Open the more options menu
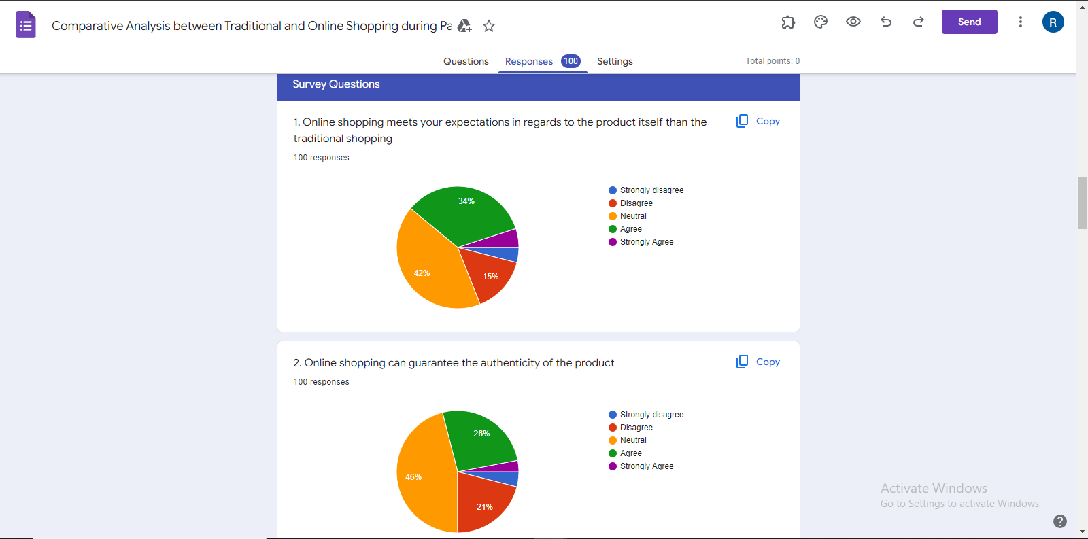Image resolution: width=1088 pixels, height=539 pixels. (x=1020, y=22)
